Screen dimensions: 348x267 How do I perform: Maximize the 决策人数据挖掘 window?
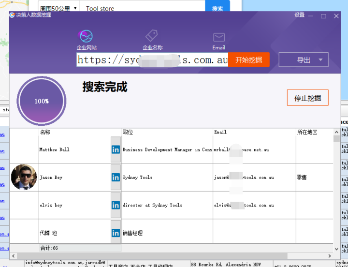323,16
